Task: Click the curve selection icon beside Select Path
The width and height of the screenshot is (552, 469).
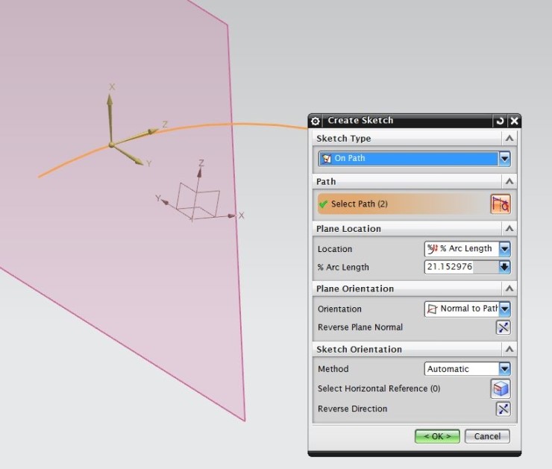Action: click(x=501, y=204)
